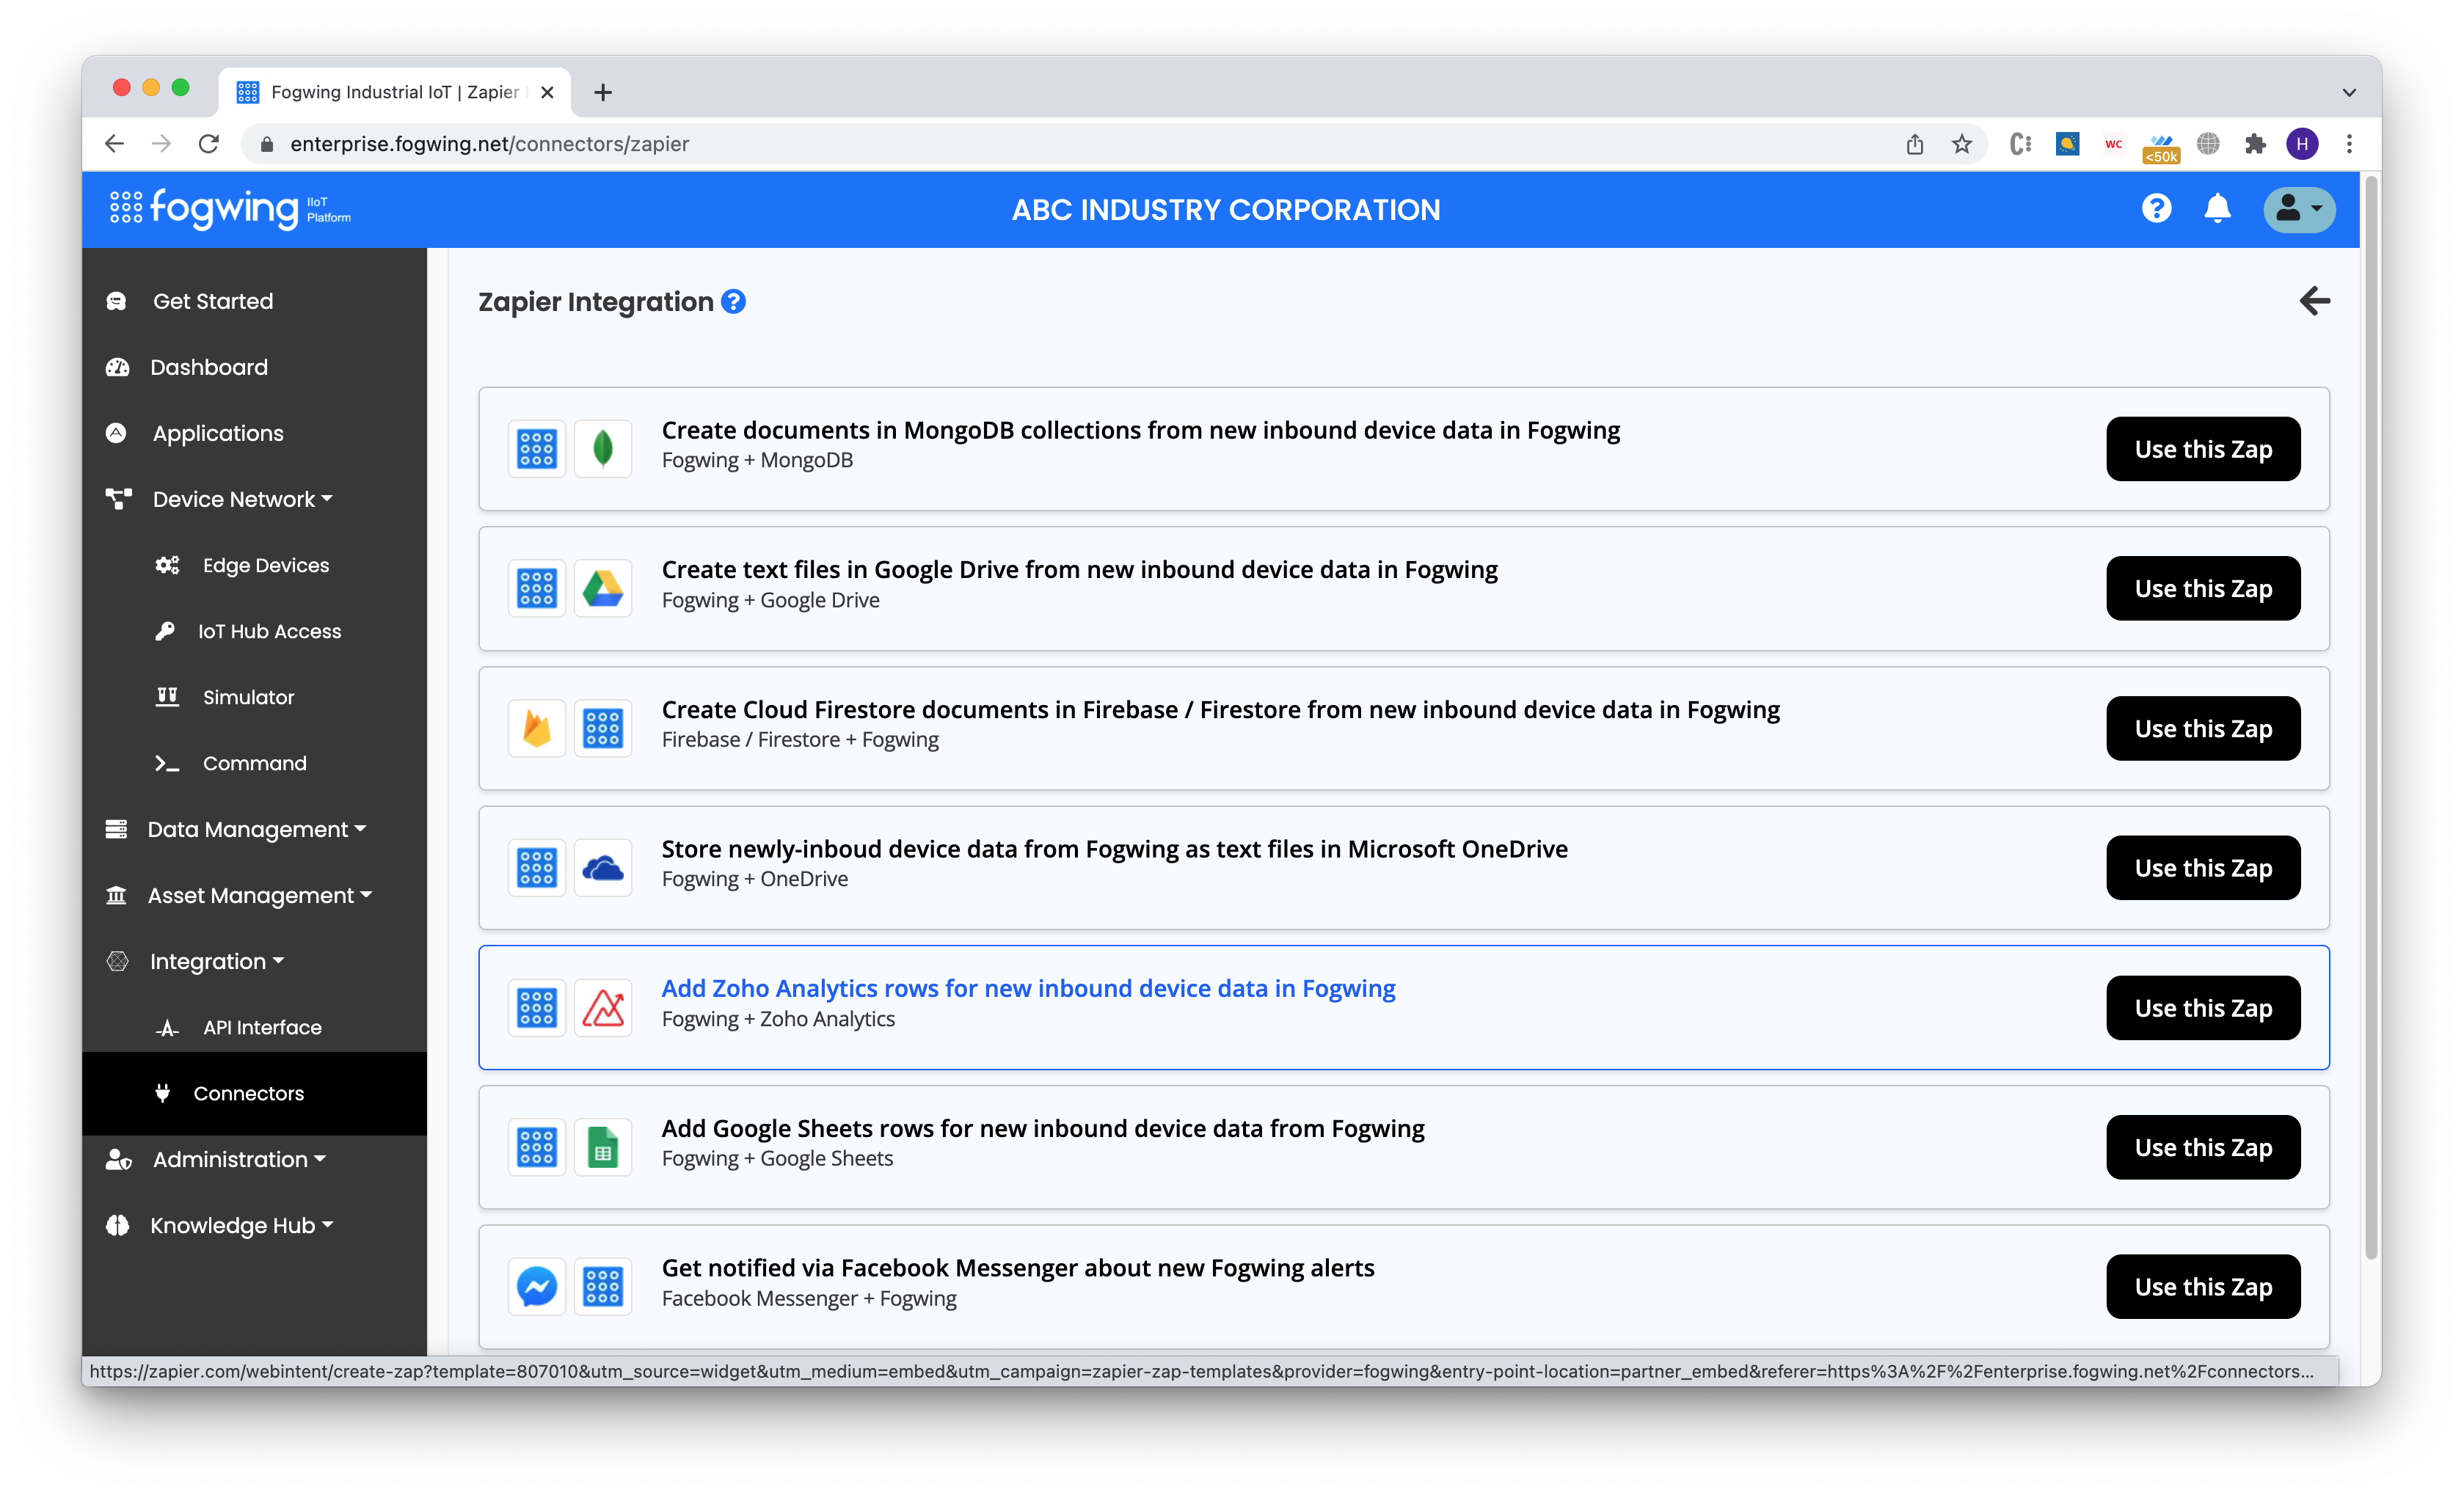Screen dimensions: 2464x1495
Task: Click the page vertical scrollbar
Action: (2370, 718)
